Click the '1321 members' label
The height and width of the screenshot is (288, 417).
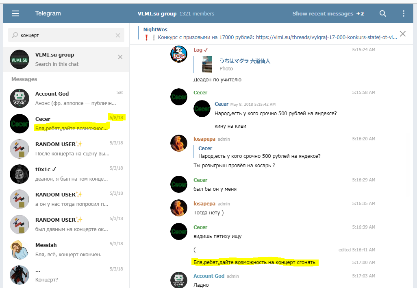tap(197, 13)
